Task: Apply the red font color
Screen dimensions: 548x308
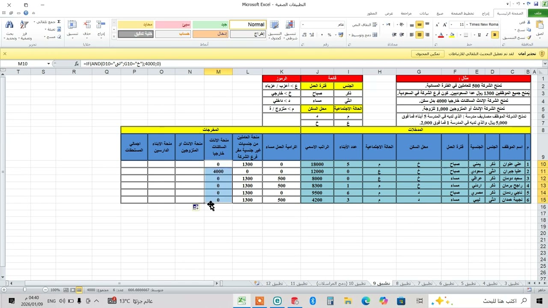Action: tap(441, 35)
